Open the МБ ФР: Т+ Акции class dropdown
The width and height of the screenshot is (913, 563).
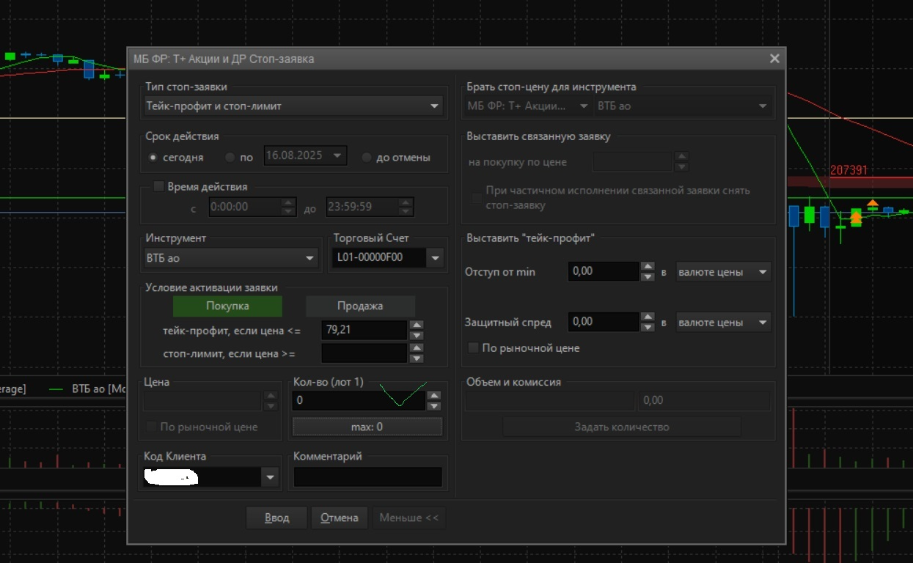click(528, 106)
